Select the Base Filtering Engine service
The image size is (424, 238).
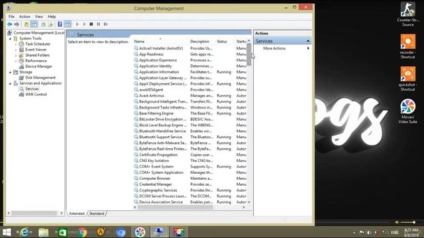click(156, 113)
